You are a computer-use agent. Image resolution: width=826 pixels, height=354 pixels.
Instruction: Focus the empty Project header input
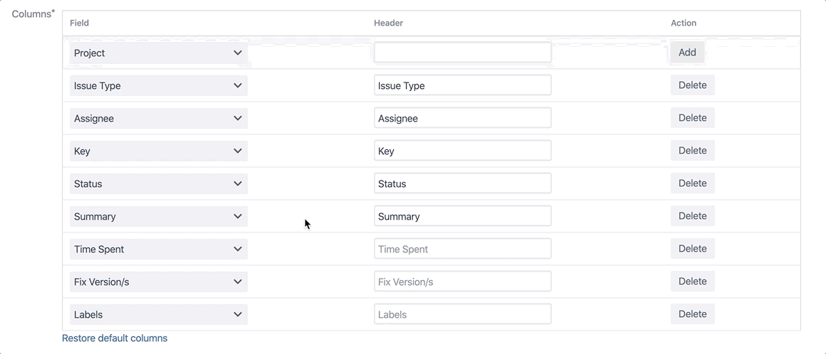tap(462, 52)
